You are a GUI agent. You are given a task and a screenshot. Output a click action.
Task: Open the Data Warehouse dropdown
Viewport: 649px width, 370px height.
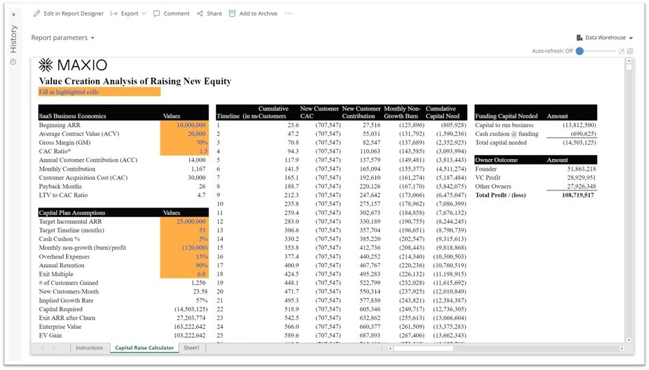click(605, 38)
